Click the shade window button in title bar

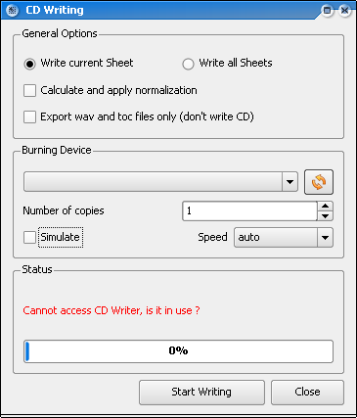[x=327, y=11]
